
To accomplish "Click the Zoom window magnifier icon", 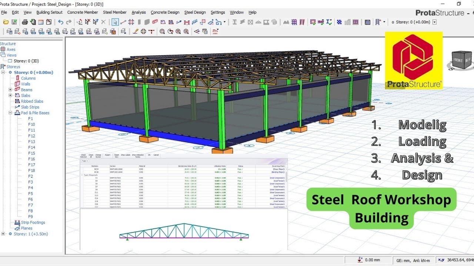I will 162,31.
